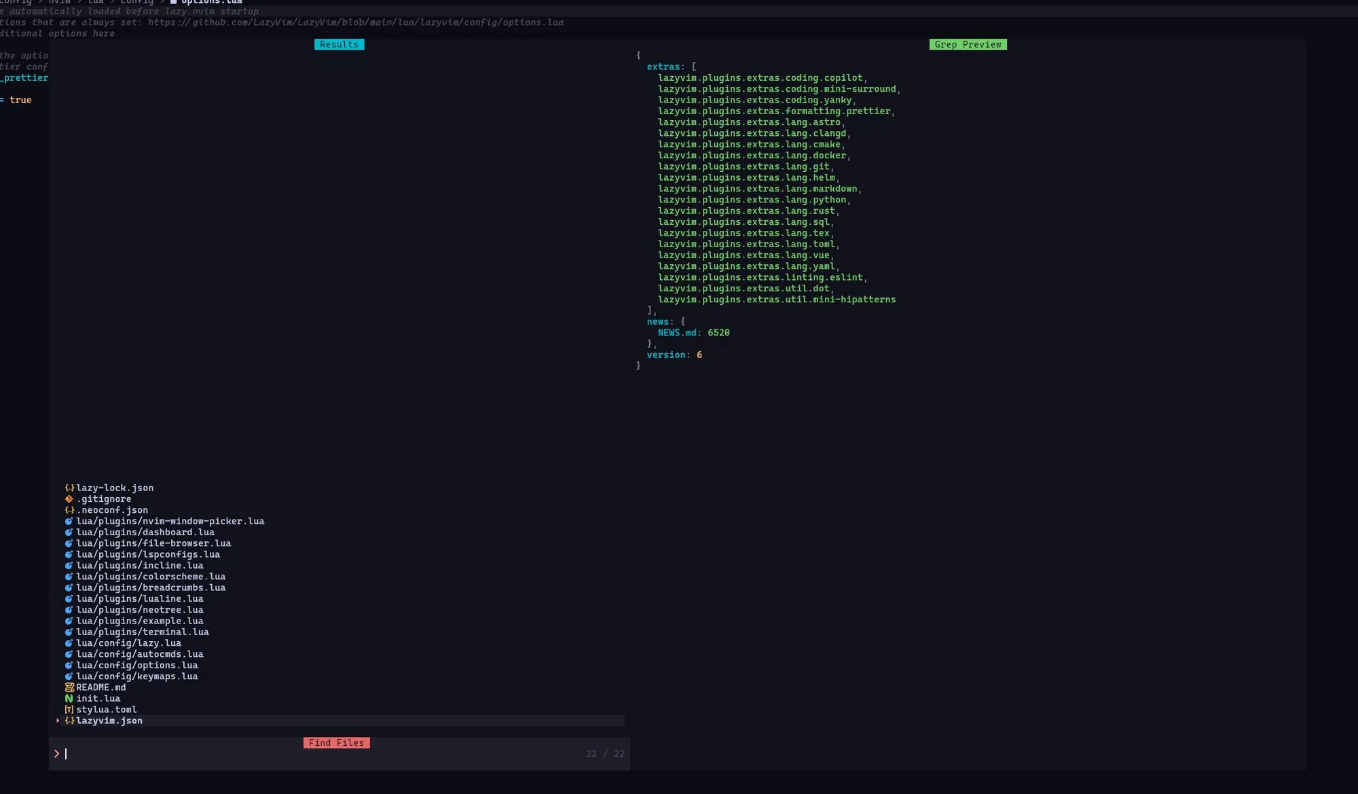
Task: Click the selection caret beside lazyvim.json
Action: pyautogui.click(x=58, y=721)
